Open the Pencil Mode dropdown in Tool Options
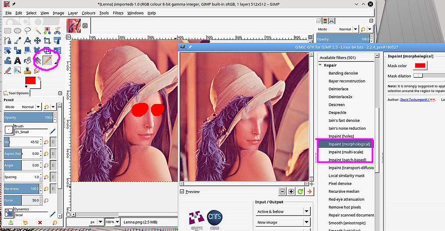The height and width of the screenshot is (231, 445). (x=23, y=107)
